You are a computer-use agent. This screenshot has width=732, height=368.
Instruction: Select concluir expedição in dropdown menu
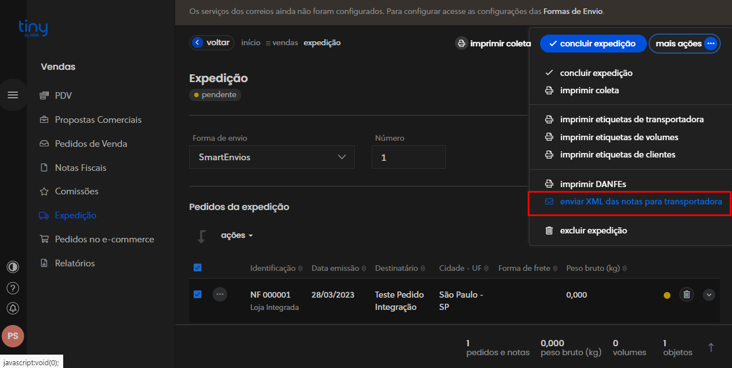(589, 73)
